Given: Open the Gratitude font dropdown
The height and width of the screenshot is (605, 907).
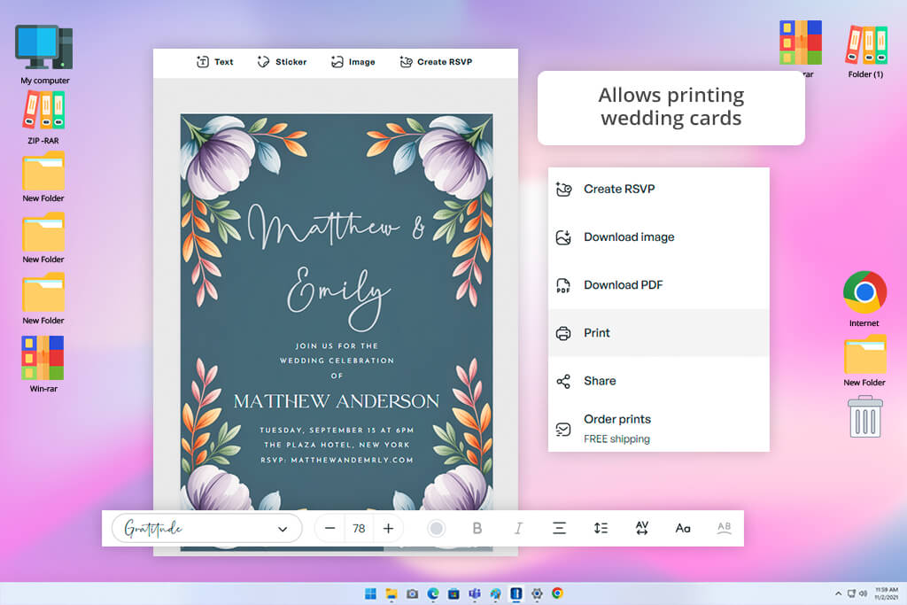Looking at the screenshot, I should [x=206, y=529].
